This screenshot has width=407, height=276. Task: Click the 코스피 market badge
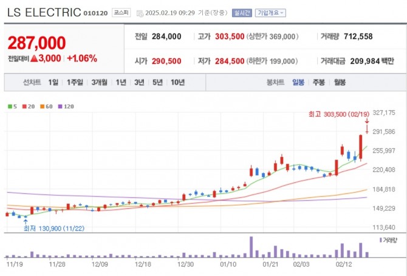point(121,13)
